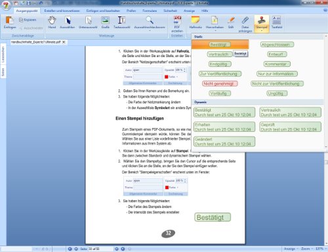Image resolution: width=328 pixels, height=252 pixels.
Task: Expand the Stempel dropdown arrow
Action: (x=262, y=31)
